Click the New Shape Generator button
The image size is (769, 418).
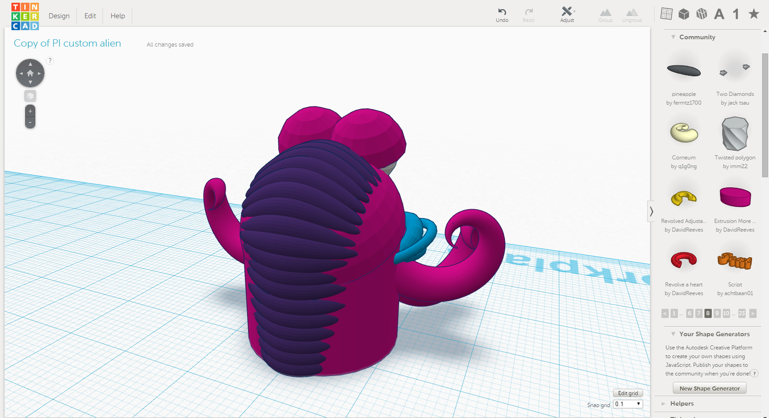pyautogui.click(x=709, y=388)
